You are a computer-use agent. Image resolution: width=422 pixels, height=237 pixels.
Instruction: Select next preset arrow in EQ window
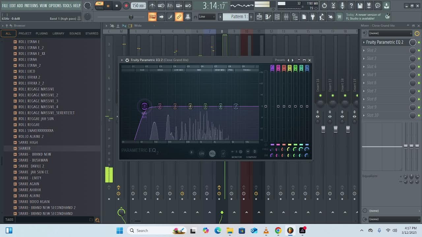tap(292, 60)
